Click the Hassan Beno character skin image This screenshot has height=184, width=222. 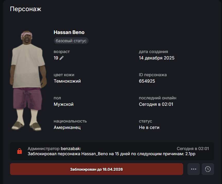28,81
